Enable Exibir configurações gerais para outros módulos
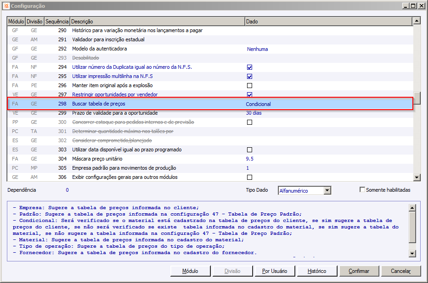Image resolution: width=428 pixels, height=283 pixels. point(249,177)
